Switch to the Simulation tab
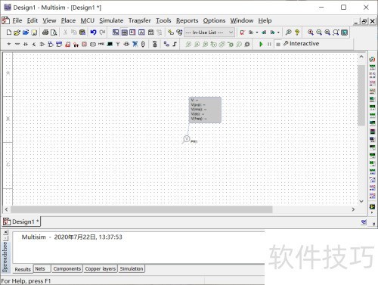 tap(132, 268)
